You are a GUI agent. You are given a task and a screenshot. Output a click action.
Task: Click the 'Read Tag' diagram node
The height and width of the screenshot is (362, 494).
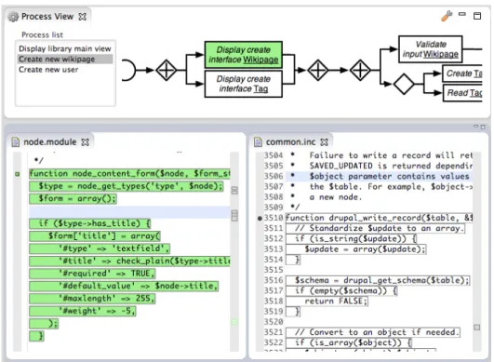click(462, 93)
